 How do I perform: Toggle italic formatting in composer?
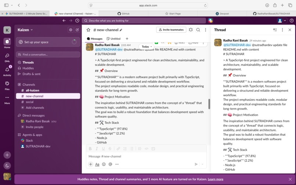click(97, 149)
